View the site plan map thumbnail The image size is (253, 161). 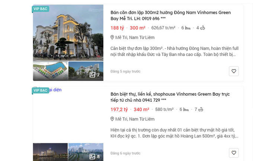tap(50, 71)
